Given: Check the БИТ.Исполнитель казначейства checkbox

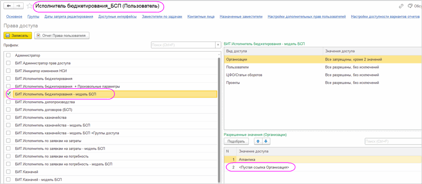Looking at the screenshot, I should 8,117.
